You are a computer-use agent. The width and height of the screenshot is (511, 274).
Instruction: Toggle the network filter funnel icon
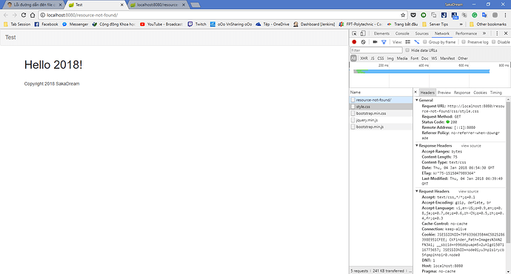point(384,42)
